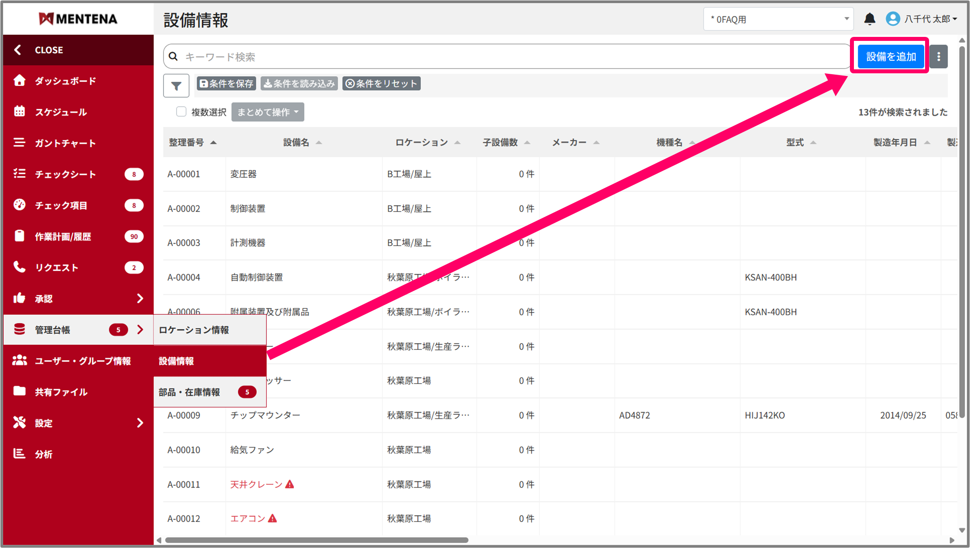This screenshot has height=548, width=970.
Task: Select ロケーション情報 submenu item
Action: (x=194, y=330)
